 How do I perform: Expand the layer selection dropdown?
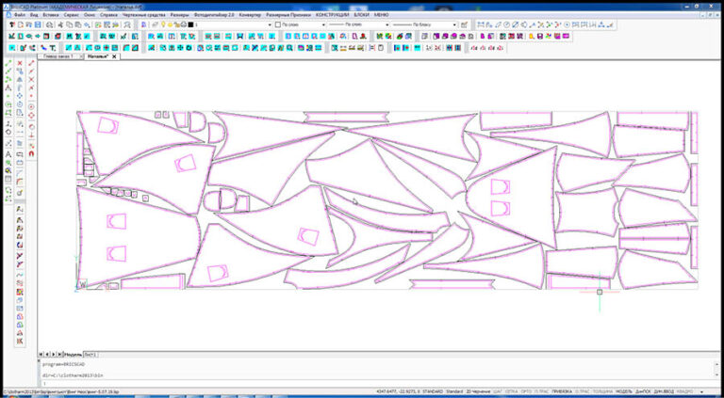[x=271, y=24]
